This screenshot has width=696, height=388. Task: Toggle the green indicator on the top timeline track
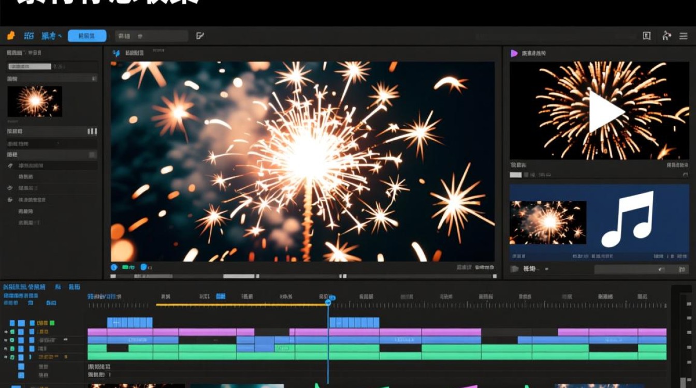pyautogui.click(x=52, y=323)
